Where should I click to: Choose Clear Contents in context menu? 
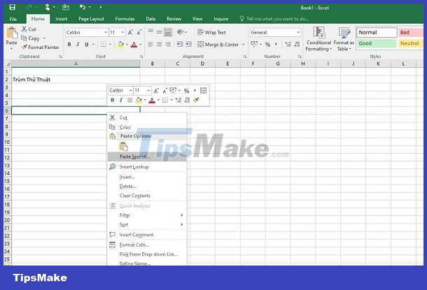click(147, 196)
